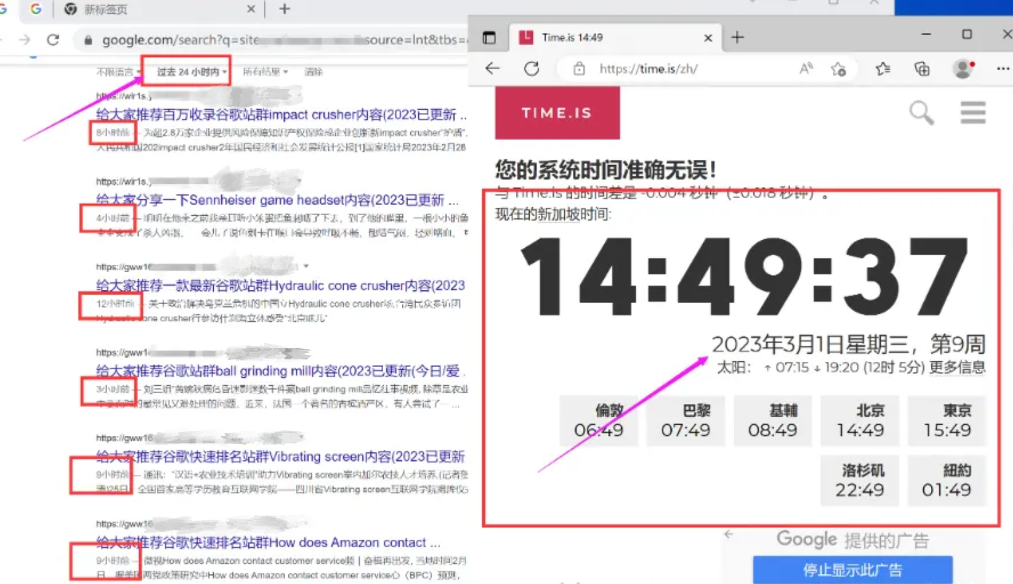Open the Edge profile avatar
Viewport: 1013px width, 584px height.
963,68
